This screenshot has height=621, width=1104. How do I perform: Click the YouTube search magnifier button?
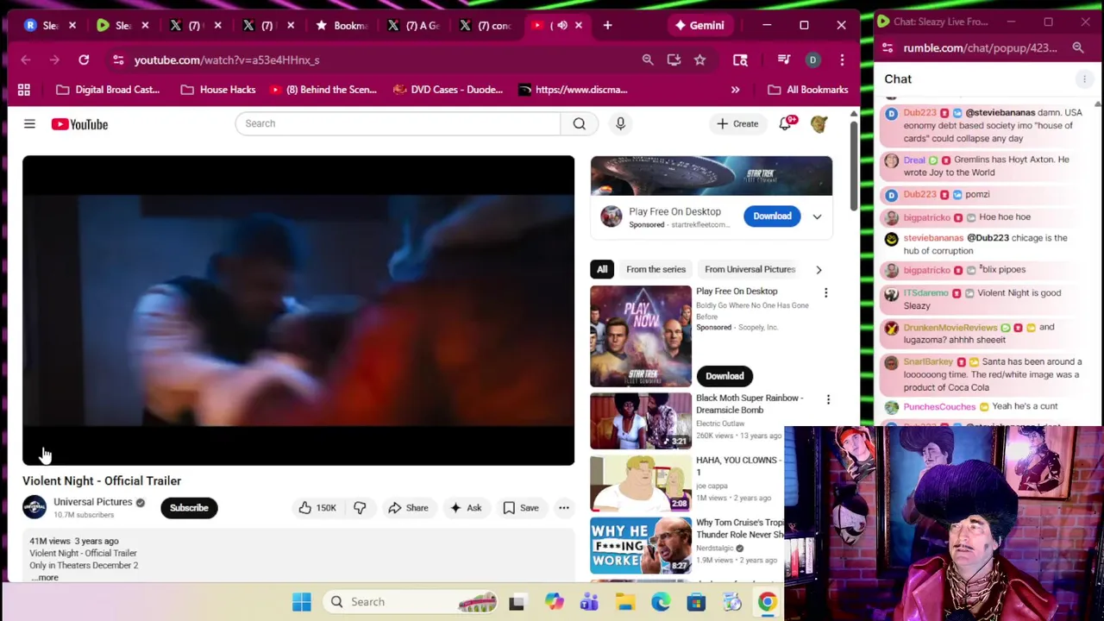[580, 123]
